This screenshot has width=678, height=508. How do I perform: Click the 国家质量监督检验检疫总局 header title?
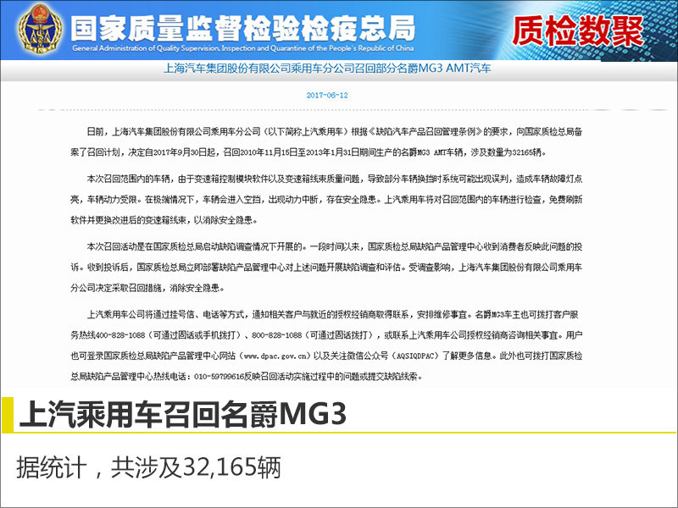coord(243,28)
